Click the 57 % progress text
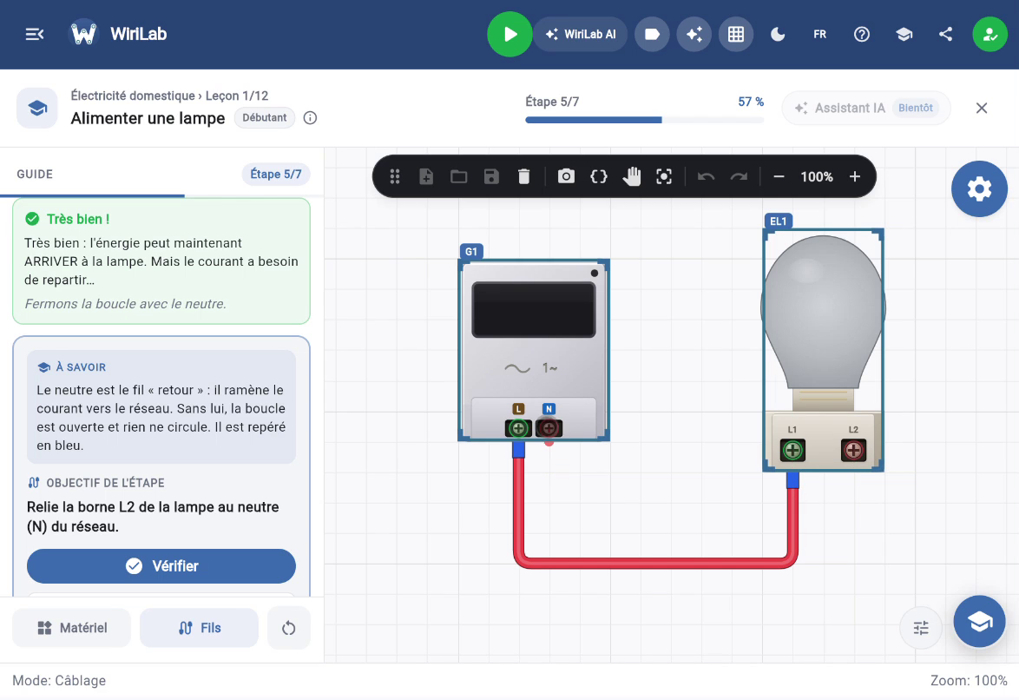 coord(751,102)
